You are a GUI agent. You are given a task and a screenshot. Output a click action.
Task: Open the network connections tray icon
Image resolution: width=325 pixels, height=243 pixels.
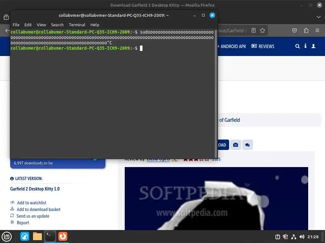pos(294,237)
